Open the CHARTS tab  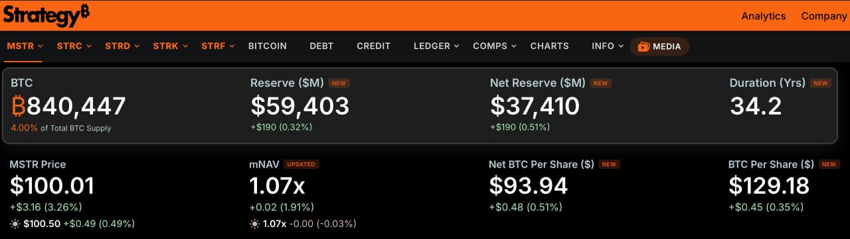(x=549, y=46)
